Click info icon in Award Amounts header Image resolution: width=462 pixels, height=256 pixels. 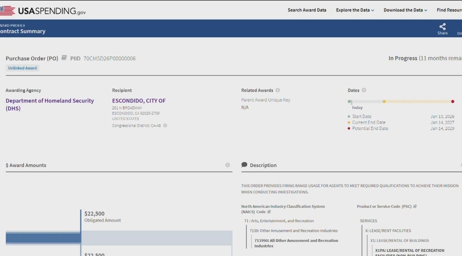pyautogui.click(x=227, y=165)
